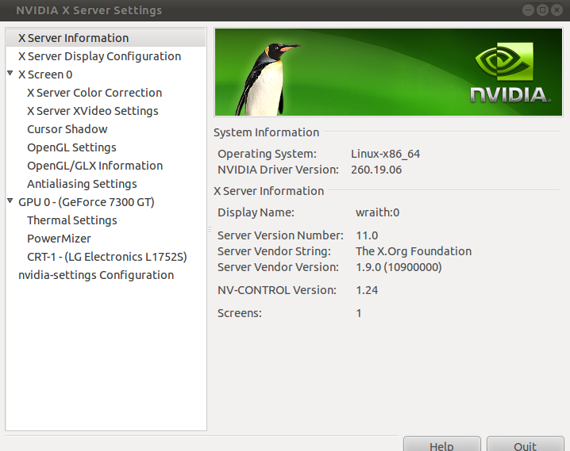Image resolution: width=570 pixels, height=451 pixels.
Task: Click the Operating System label
Action: pos(267,154)
